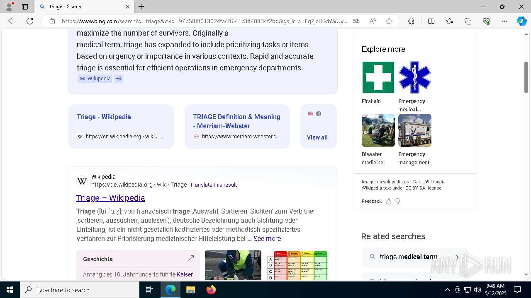Open the Extensions puzzle icon
Viewport: 531px width, 298px height.
411,21
